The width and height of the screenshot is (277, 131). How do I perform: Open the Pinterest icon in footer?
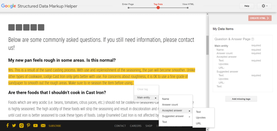click(x=28, y=126)
